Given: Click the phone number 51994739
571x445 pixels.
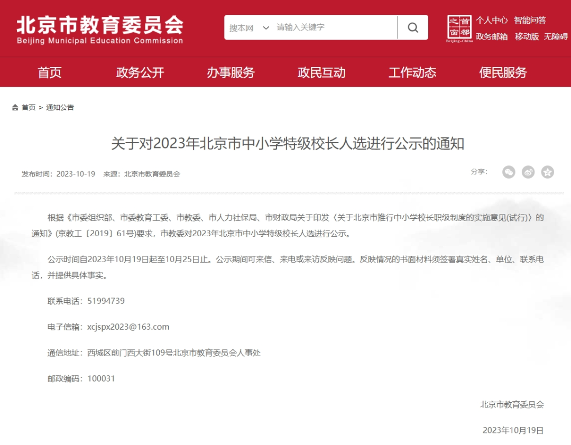Looking at the screenshot, I should point(106,301).
